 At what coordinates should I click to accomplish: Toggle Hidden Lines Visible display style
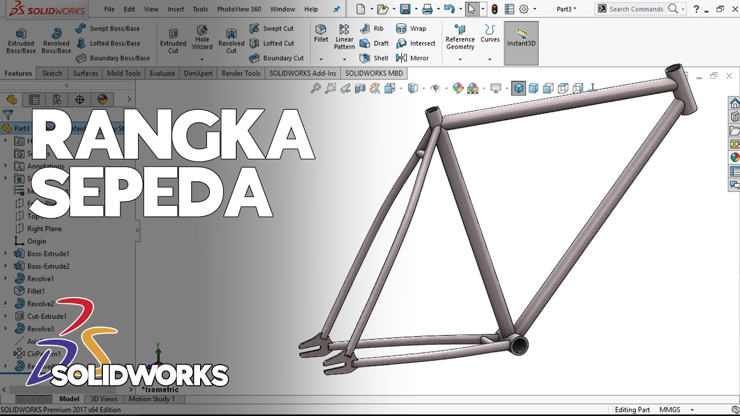pos(563,88)
